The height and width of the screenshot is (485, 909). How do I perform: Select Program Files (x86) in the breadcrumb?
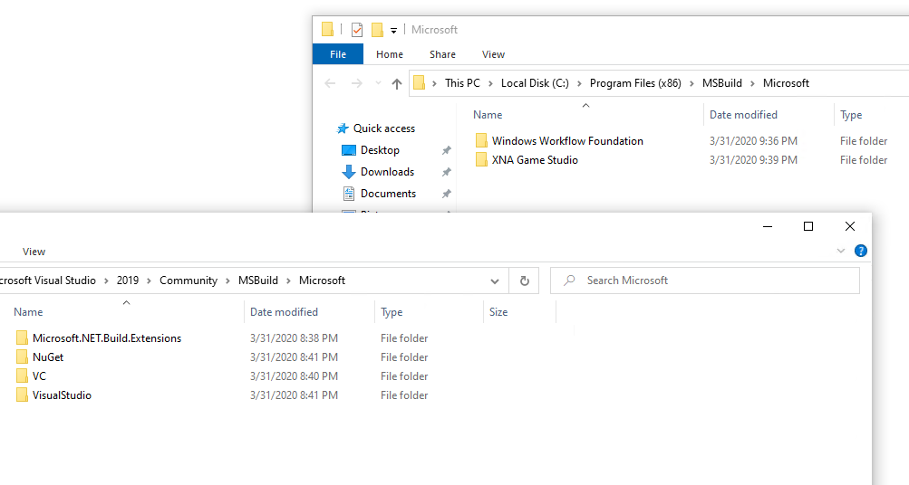635,83
